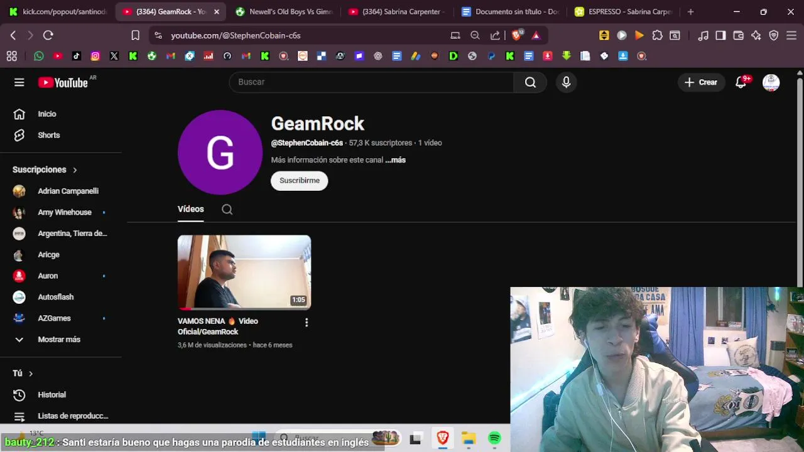Open the media control music note icon

703,35
